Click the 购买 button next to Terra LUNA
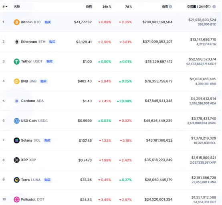The image size is (222, 205). 47,180
